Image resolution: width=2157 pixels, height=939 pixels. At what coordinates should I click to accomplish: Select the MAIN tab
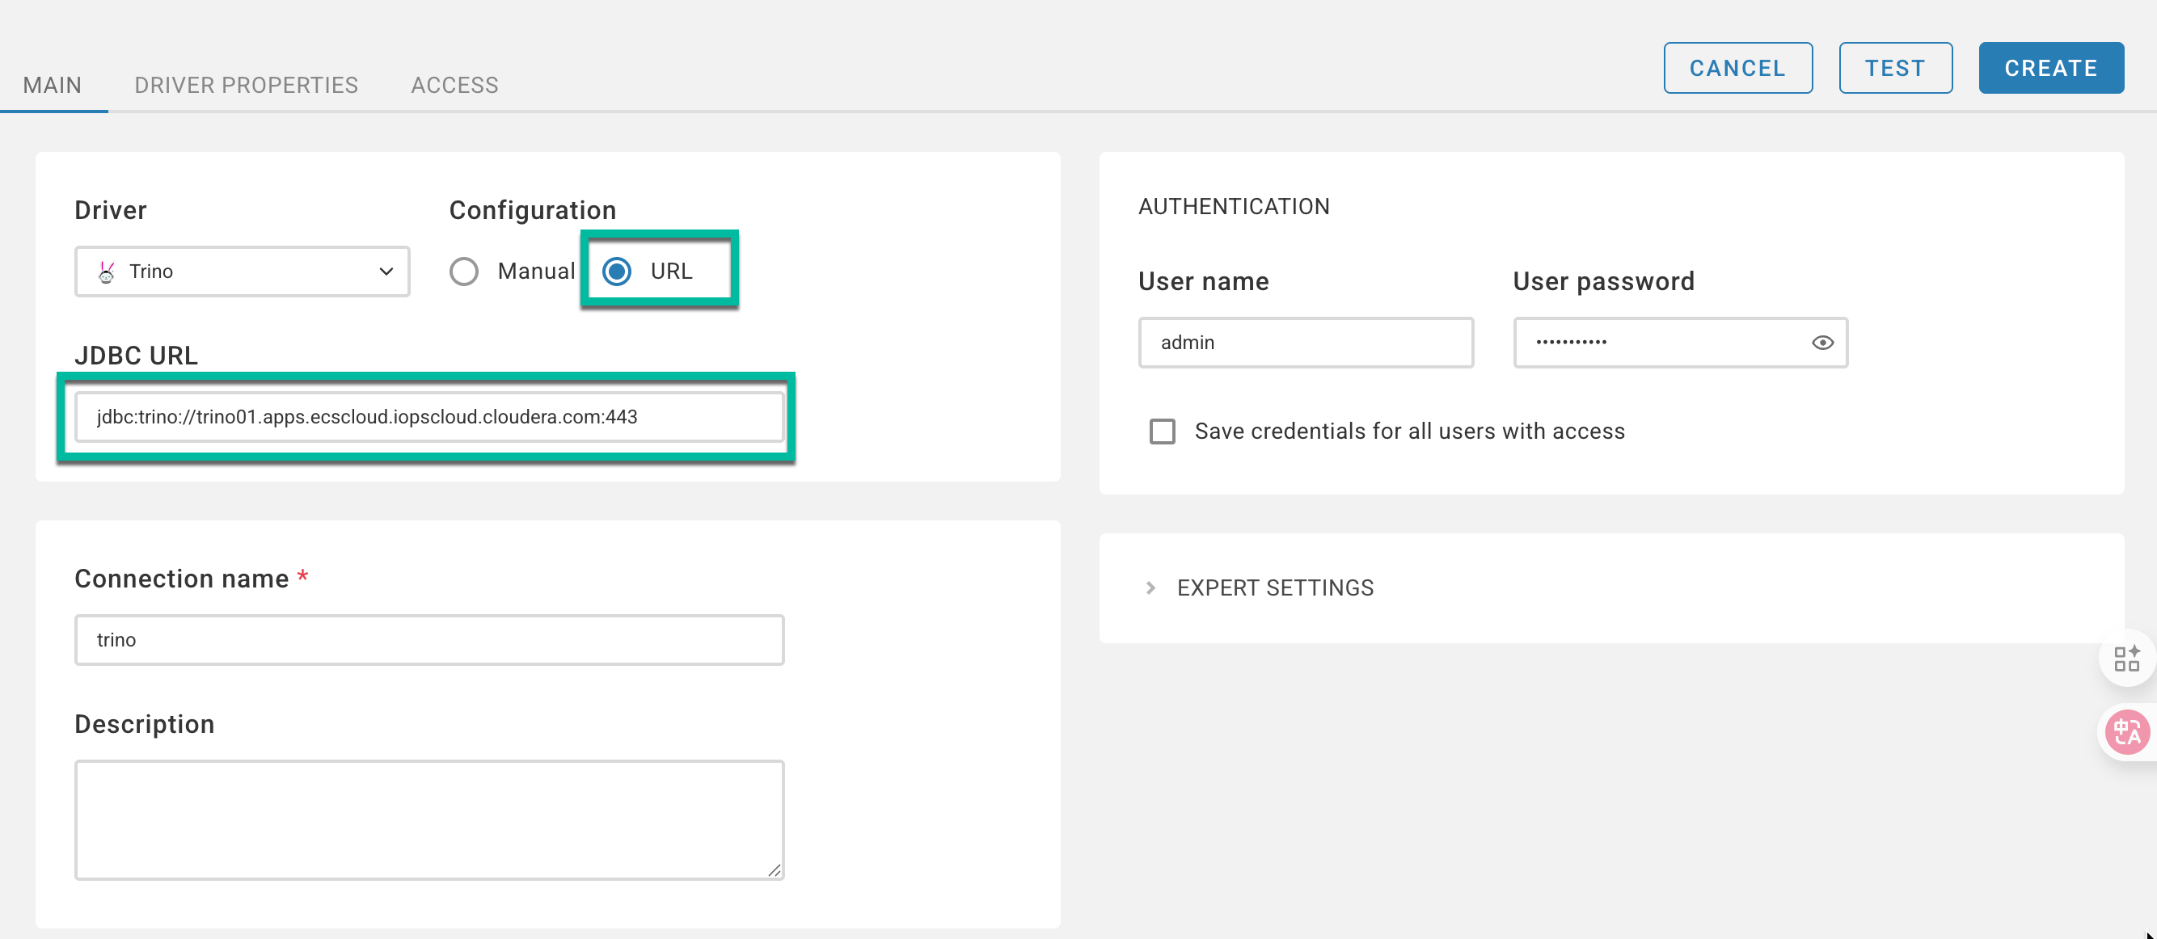coord(52,86)
